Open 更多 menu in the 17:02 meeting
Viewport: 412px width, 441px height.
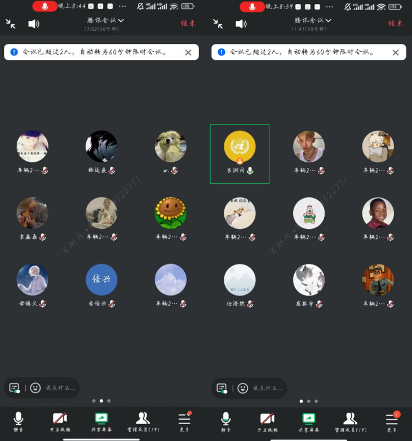184,421
